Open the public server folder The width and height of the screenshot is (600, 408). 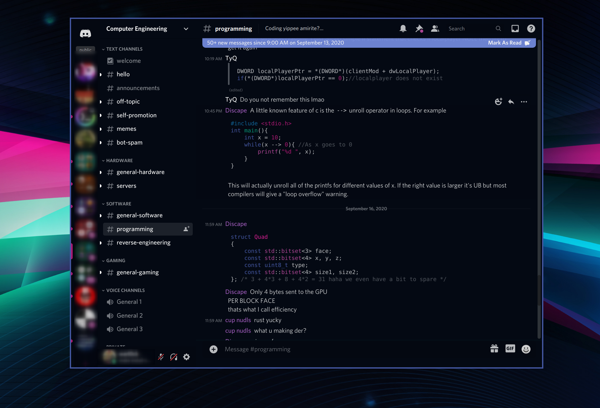[x=85, y=49]
